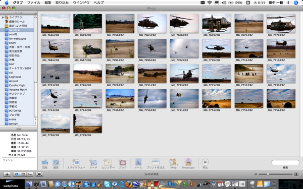
Task: Expand the ライブラリ disclosure triangle
Action: tap(3, 17)
